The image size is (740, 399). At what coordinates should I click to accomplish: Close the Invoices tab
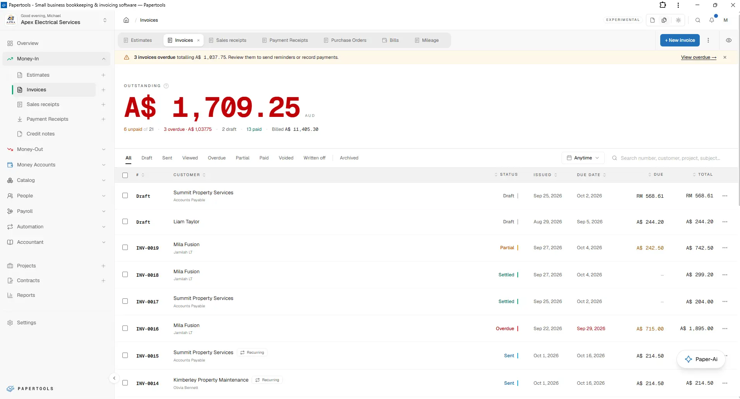(x=198, y=40)
